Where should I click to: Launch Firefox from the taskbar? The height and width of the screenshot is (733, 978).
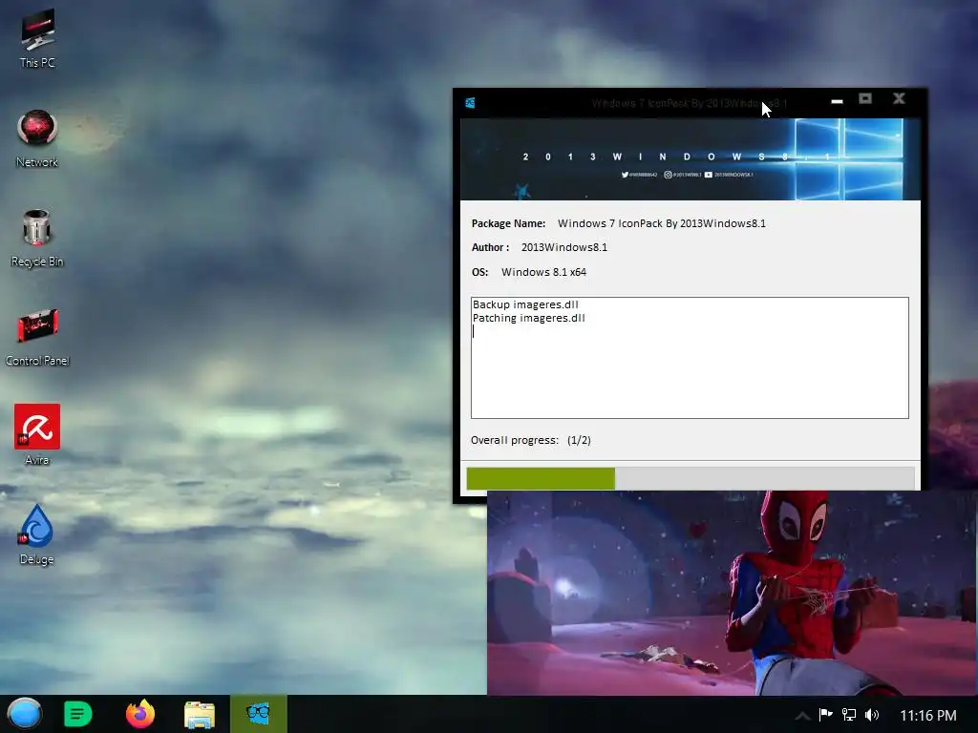pos(140,714)
